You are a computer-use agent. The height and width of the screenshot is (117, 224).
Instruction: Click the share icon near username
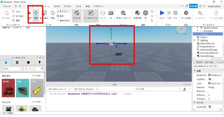coord(204,6)
